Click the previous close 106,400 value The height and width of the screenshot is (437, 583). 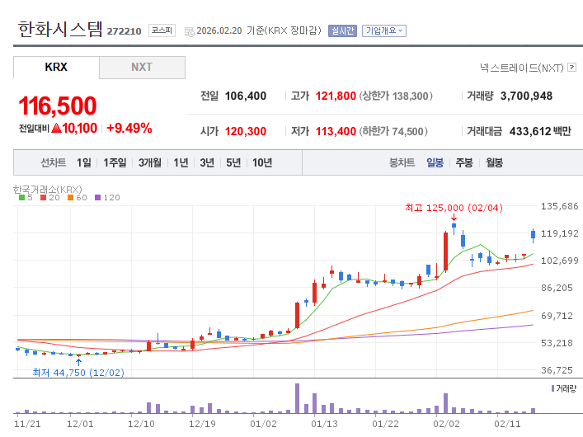(x=246, y=96)
